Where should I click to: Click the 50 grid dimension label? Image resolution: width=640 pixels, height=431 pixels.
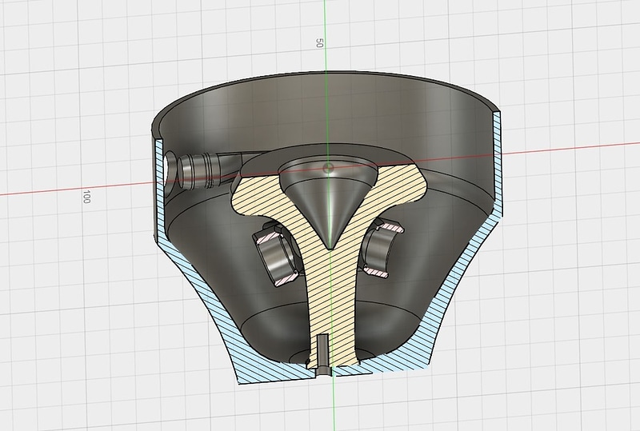pos(319,43)
